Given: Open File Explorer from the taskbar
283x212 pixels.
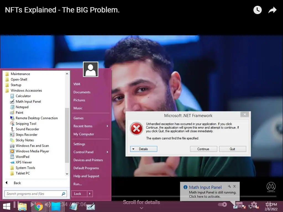Looking at the screenshot, I should (x=22, y=206).
